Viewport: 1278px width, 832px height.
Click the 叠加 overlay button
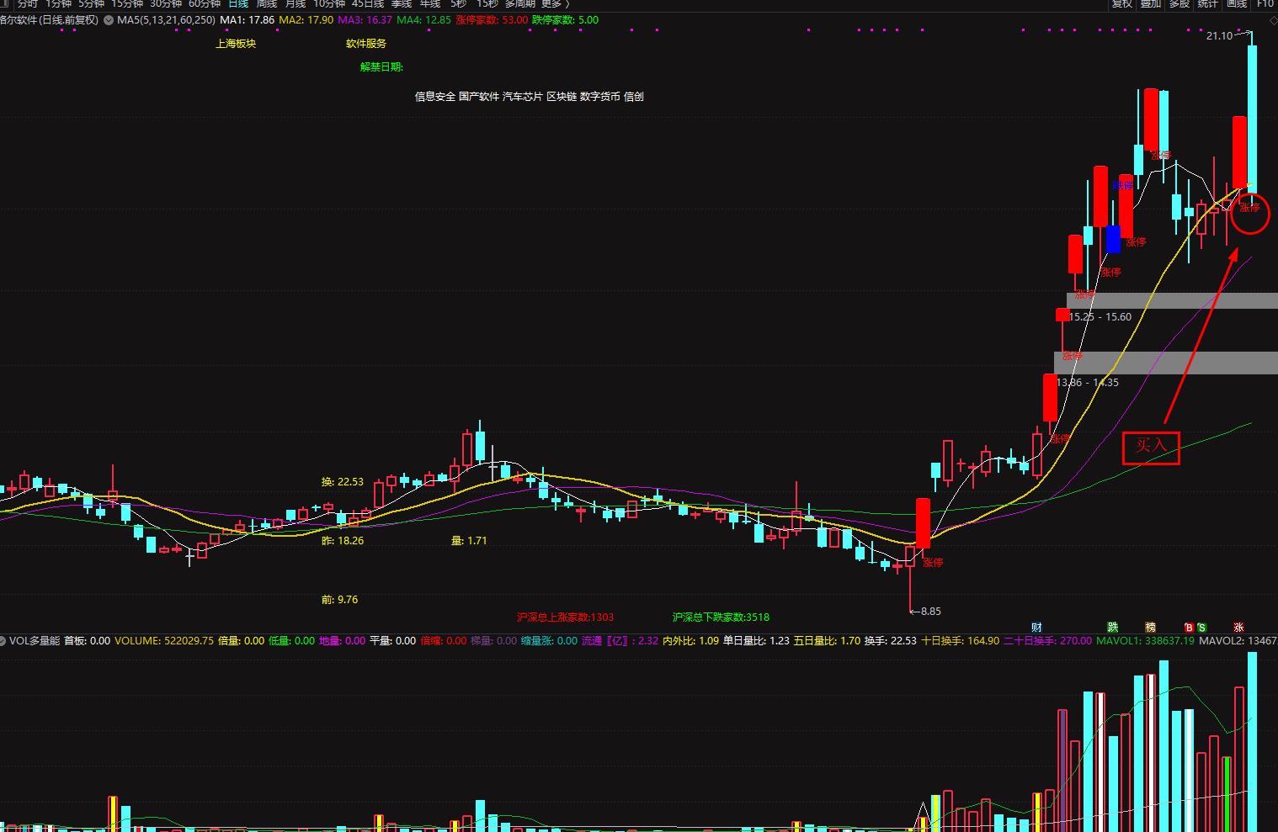click(1151, 3)
